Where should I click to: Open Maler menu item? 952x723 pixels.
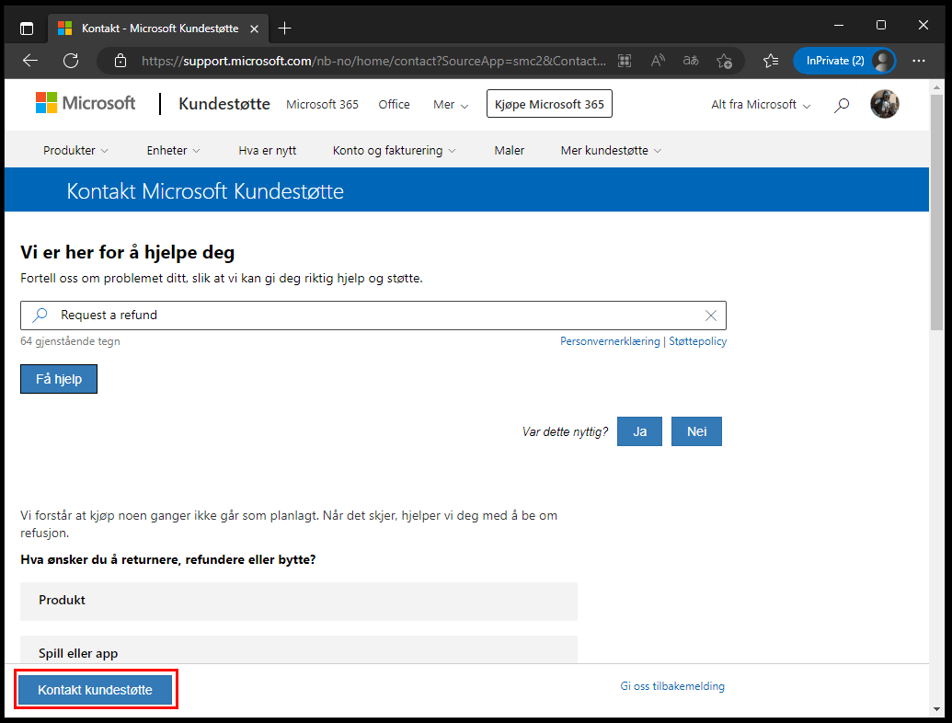pos(510,151)
